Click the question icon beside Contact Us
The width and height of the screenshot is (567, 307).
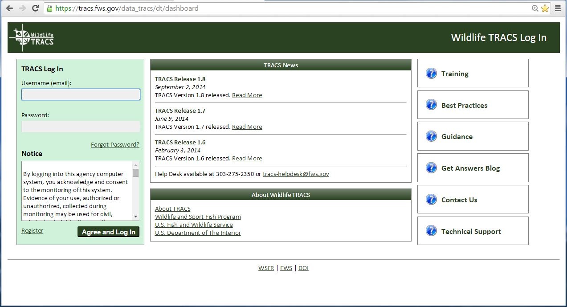point(431,199)
